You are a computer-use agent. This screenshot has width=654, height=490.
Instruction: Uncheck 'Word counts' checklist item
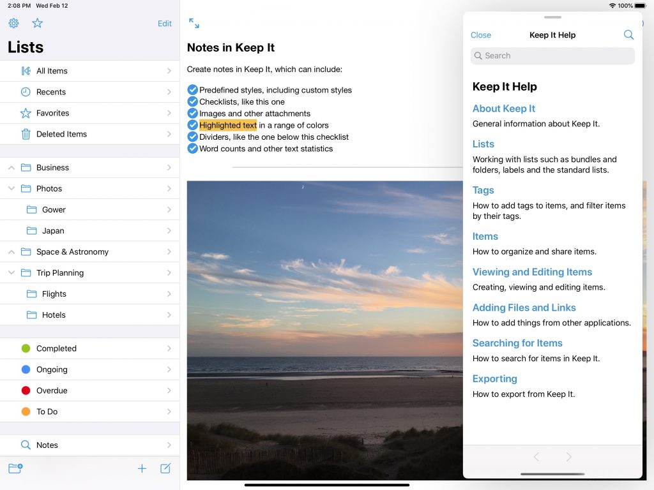[192, 148]
